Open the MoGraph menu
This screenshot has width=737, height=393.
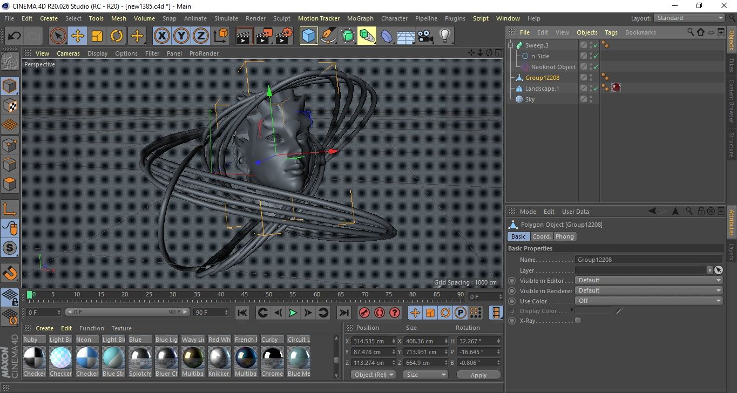click(x=360, y=18)
